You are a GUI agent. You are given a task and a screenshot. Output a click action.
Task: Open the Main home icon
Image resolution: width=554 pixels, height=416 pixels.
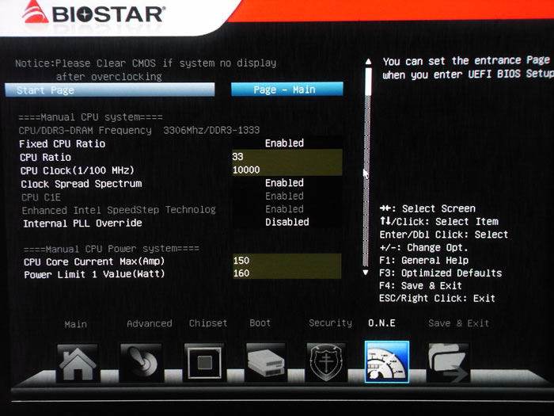coord(78,363)
